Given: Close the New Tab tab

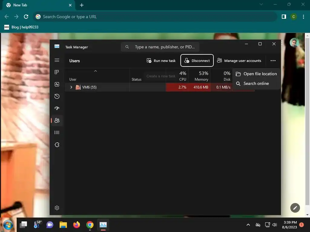Looking at the screenshot, I should coord(70,5).
